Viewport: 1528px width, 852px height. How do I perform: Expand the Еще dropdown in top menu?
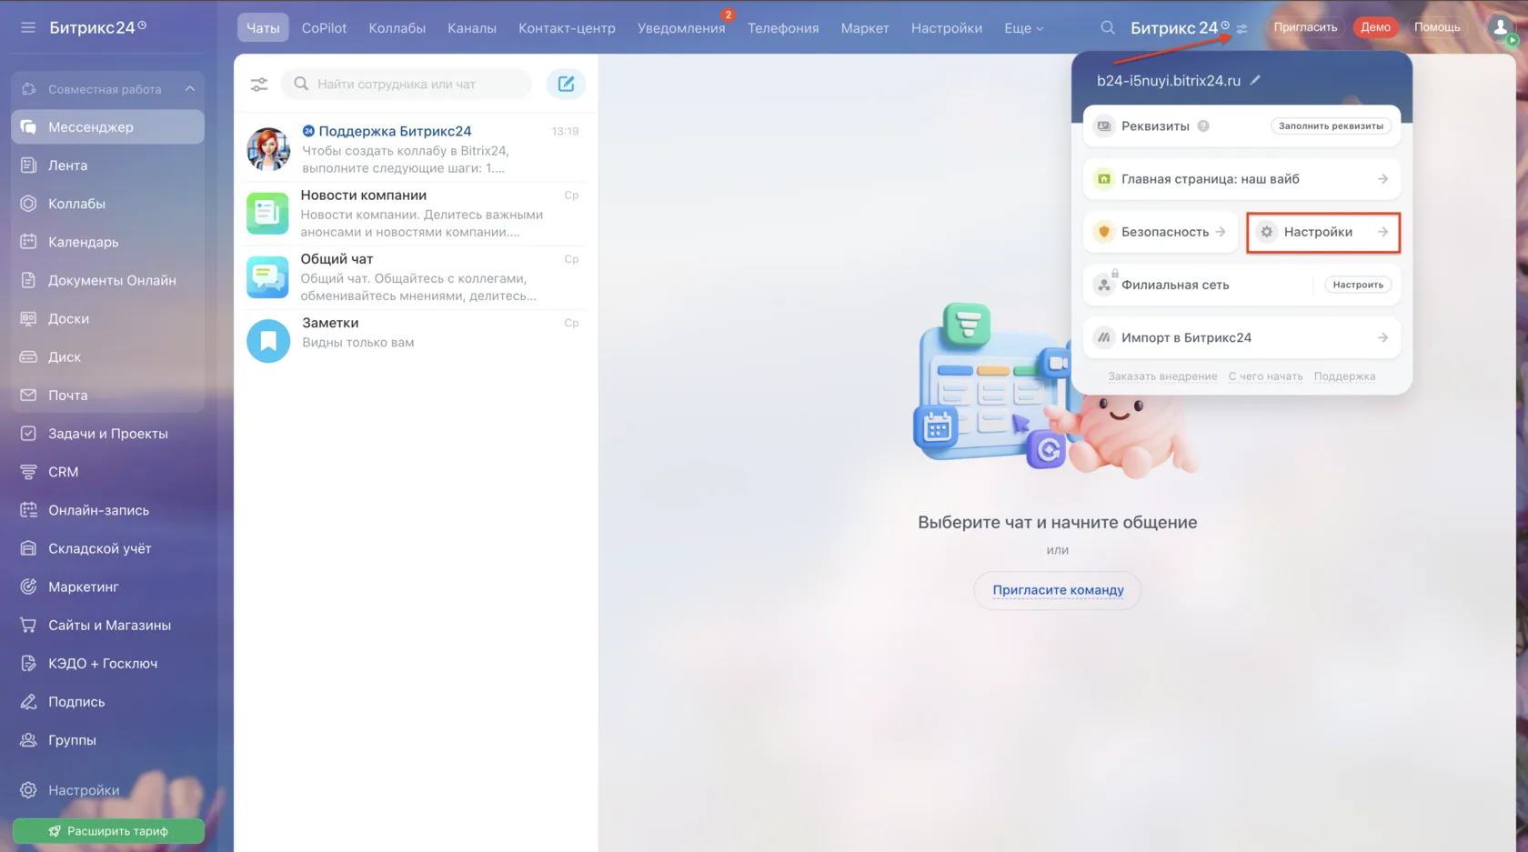point(1023,28)
